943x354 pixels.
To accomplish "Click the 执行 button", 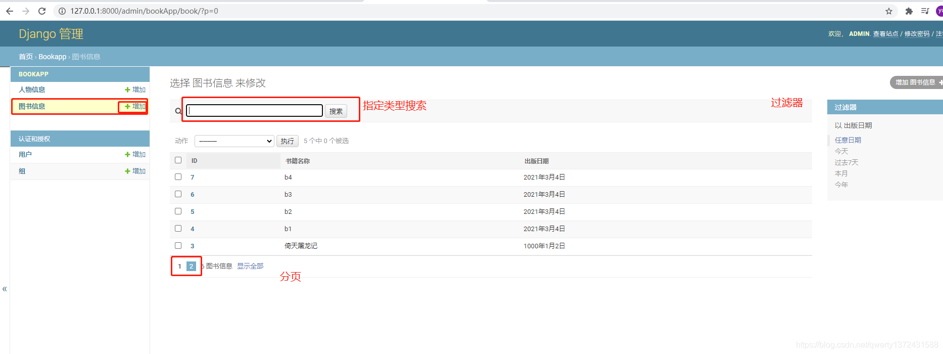I will 288,141.
